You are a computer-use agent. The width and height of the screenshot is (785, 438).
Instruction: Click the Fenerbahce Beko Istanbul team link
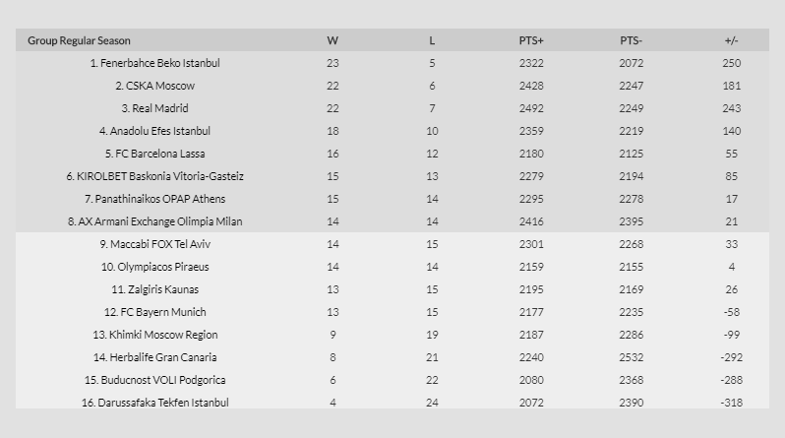click(x=154, y=63)
